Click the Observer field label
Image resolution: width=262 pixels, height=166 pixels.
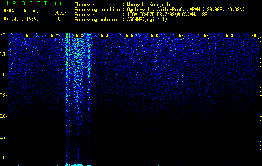[85, 5]
